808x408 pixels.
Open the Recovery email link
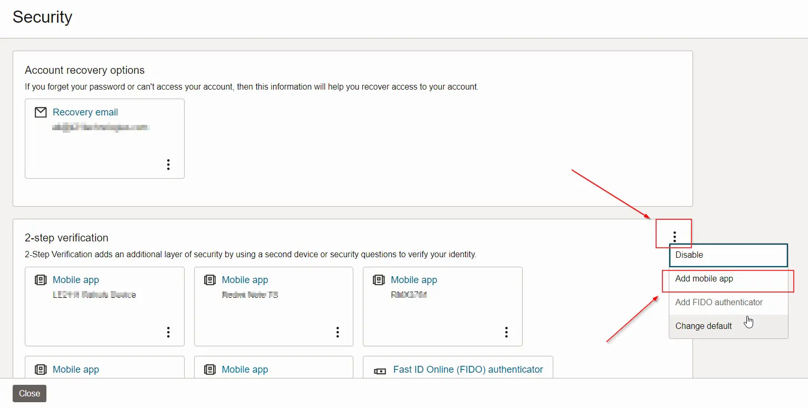click(x=85, y=112)
